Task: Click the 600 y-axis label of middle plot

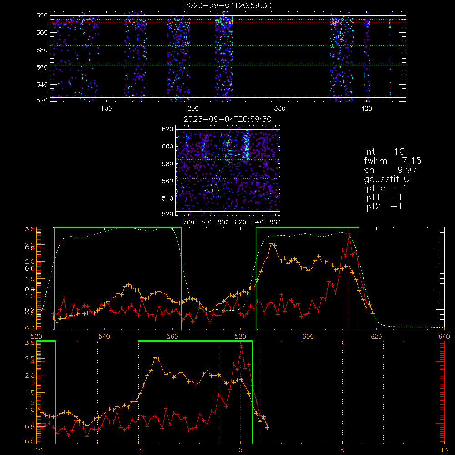Action: tap(167, 146)
